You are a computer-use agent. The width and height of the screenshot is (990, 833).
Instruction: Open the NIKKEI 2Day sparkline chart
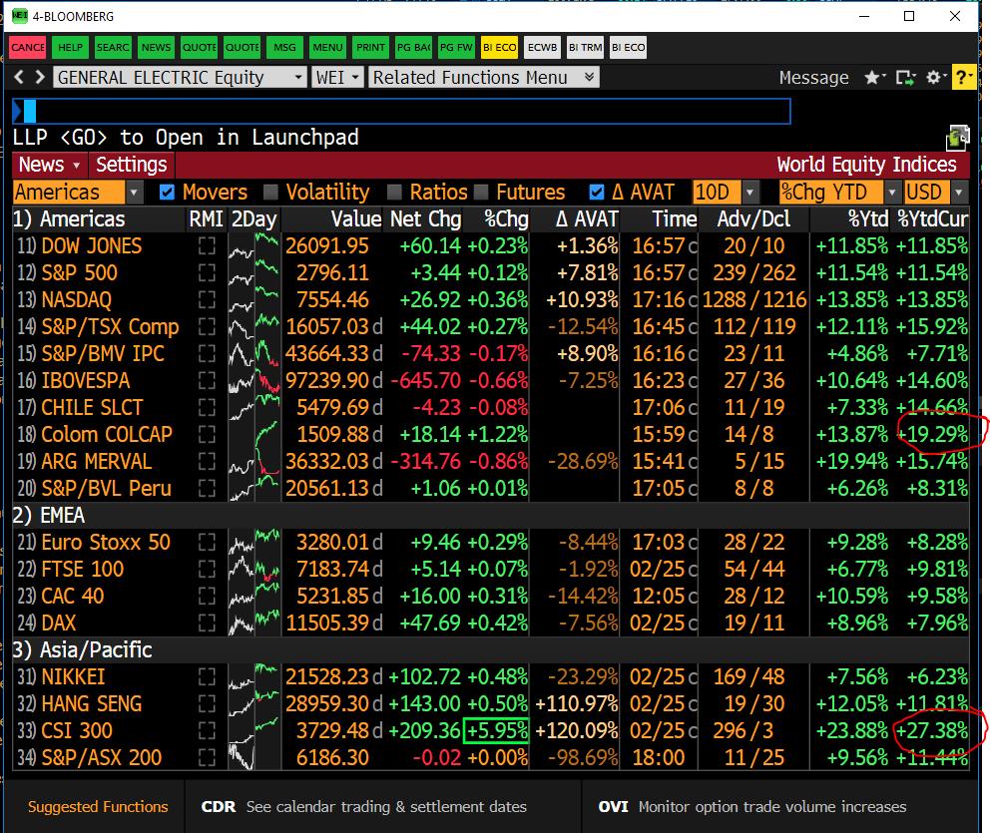(253, 677)
